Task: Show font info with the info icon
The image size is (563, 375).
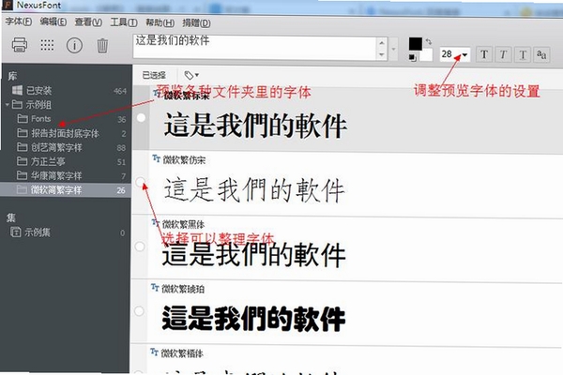Action: 74,46
